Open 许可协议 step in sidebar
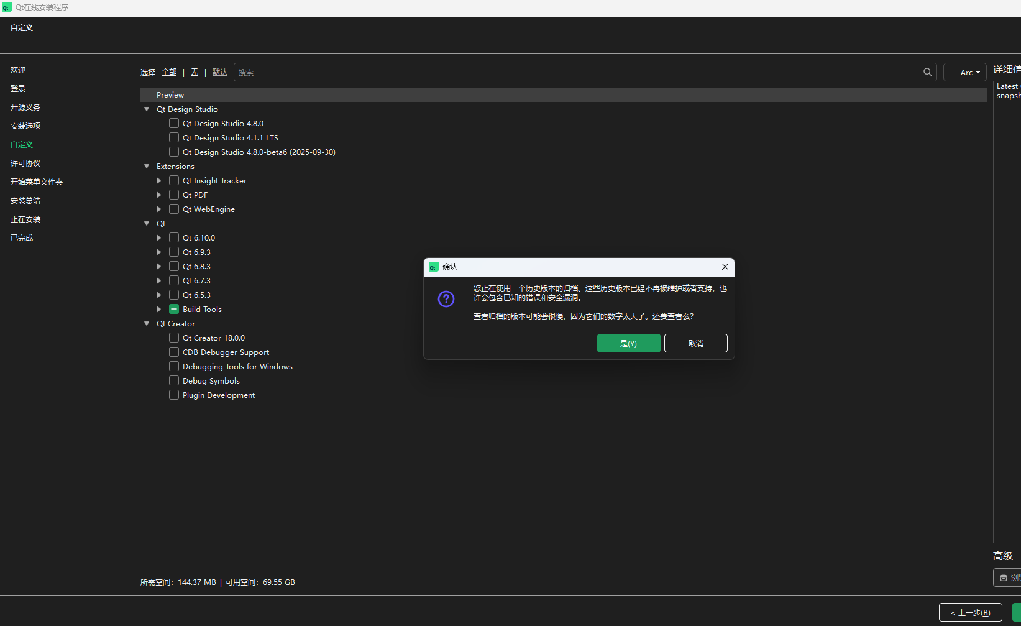 click(25, 163)
